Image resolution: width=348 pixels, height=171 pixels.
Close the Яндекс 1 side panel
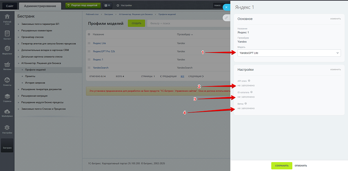pyautogui.click(x=226, y=7)
